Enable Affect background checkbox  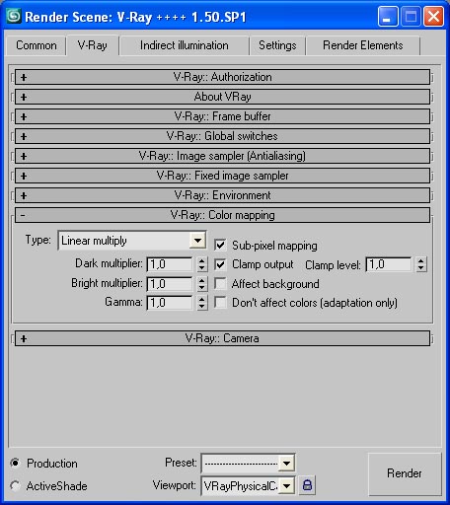(220, 284)
